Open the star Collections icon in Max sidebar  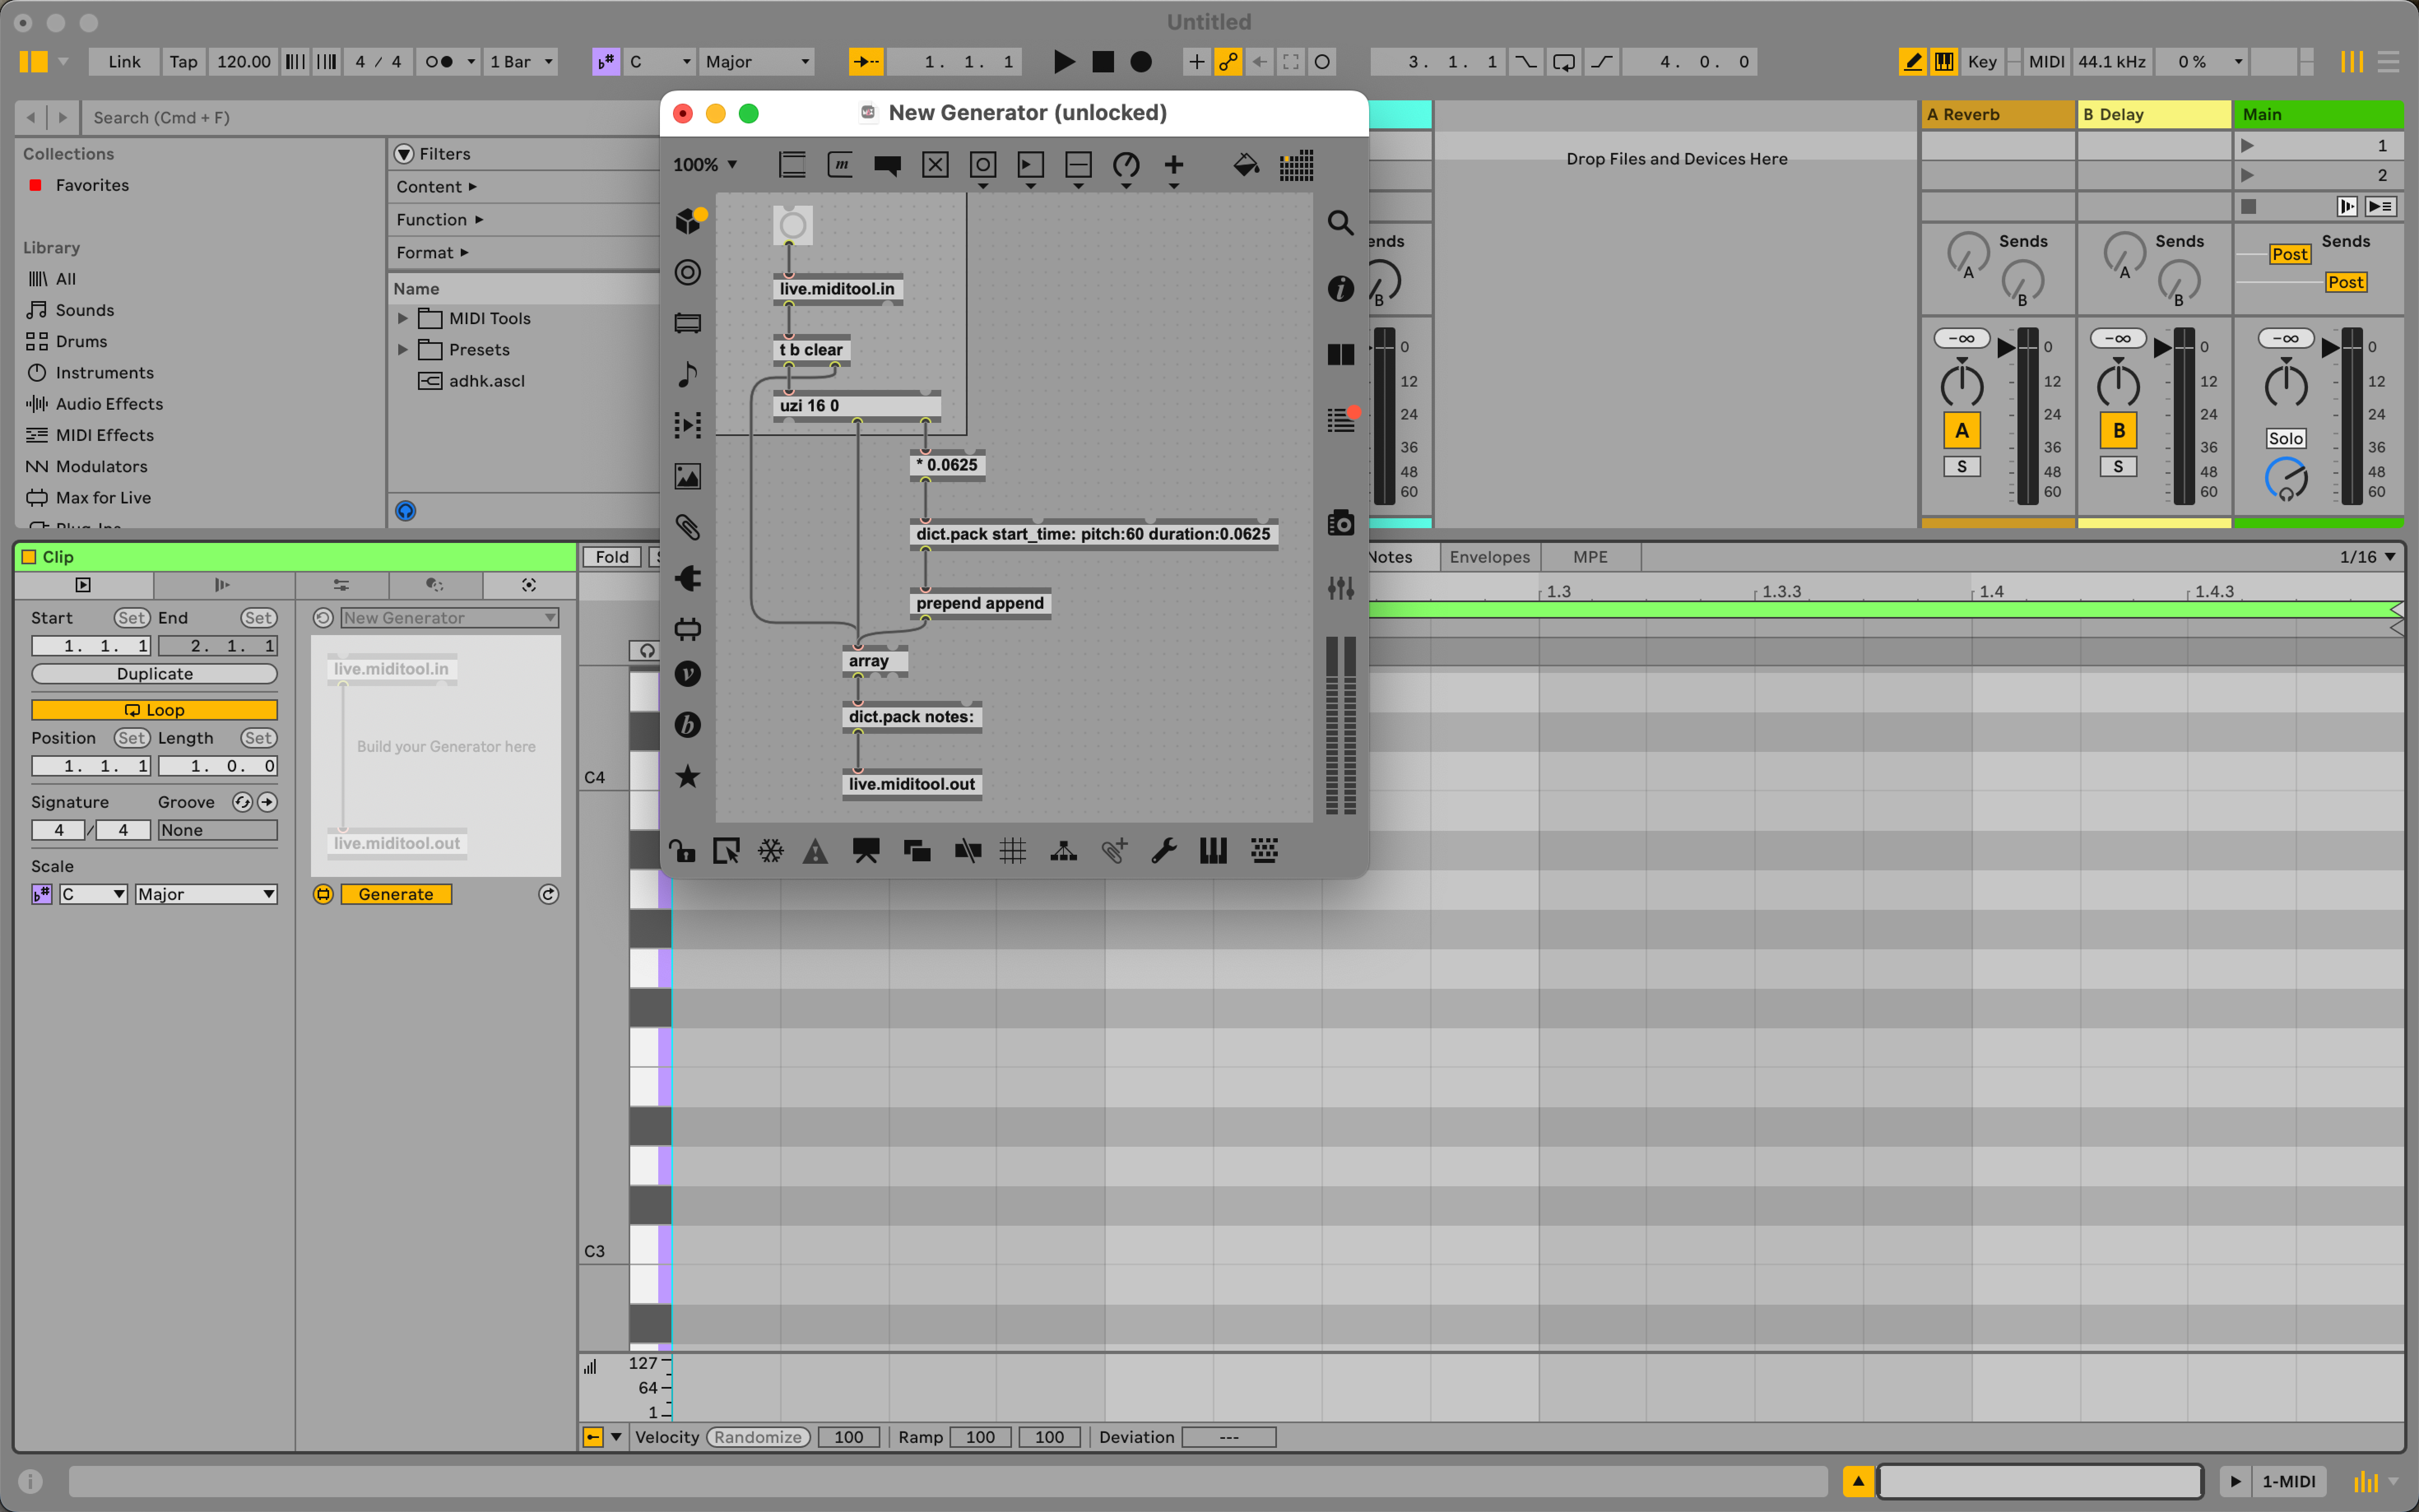click(688, 776)
